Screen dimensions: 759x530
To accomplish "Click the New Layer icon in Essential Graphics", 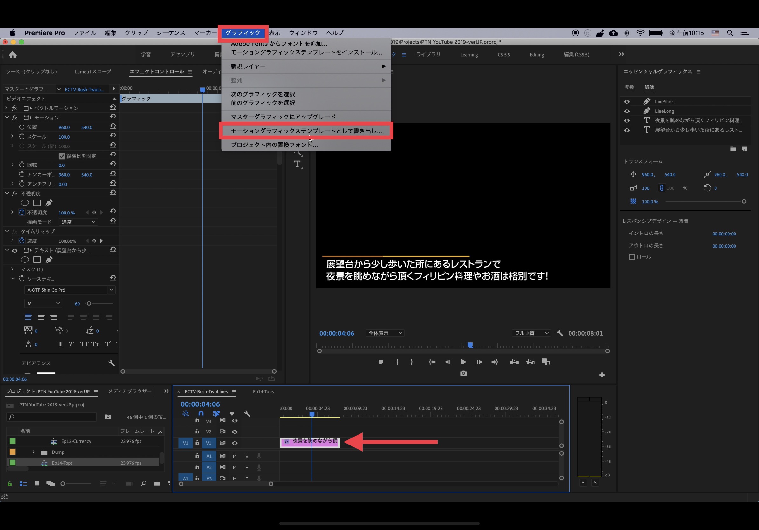I will click(x=744, y=149).
